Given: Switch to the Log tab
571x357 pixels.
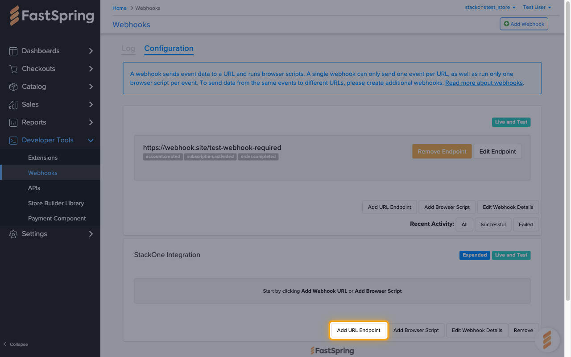Looking at the screenshot, I should click(x=128, y=49).
